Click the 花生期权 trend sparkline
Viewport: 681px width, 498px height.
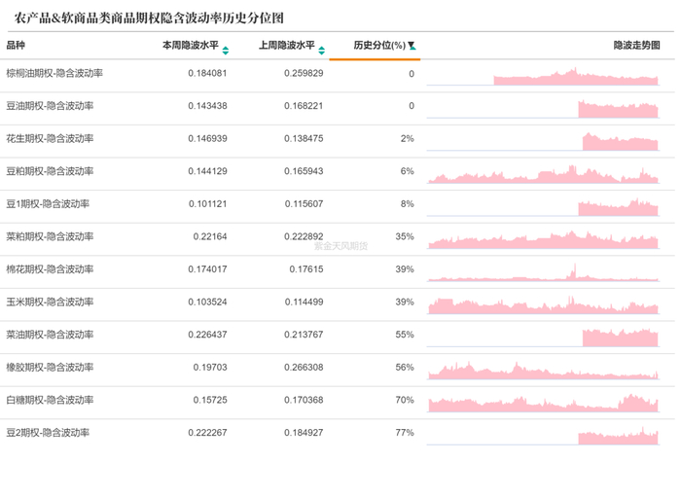pos(620,141)
